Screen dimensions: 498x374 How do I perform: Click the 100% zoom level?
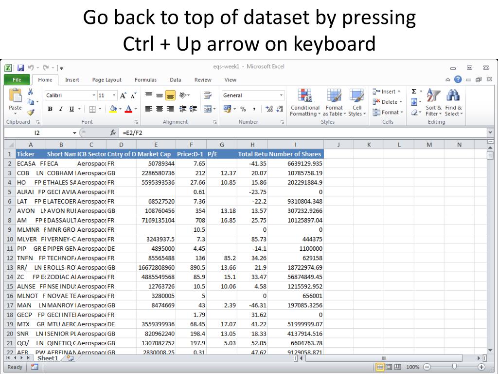[x=412, y=367]
